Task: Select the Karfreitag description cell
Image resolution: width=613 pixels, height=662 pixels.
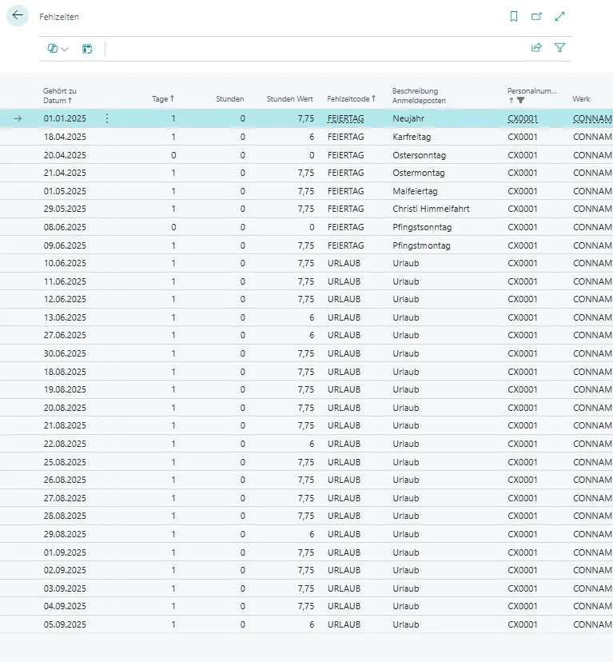Action: click(412, 137)
